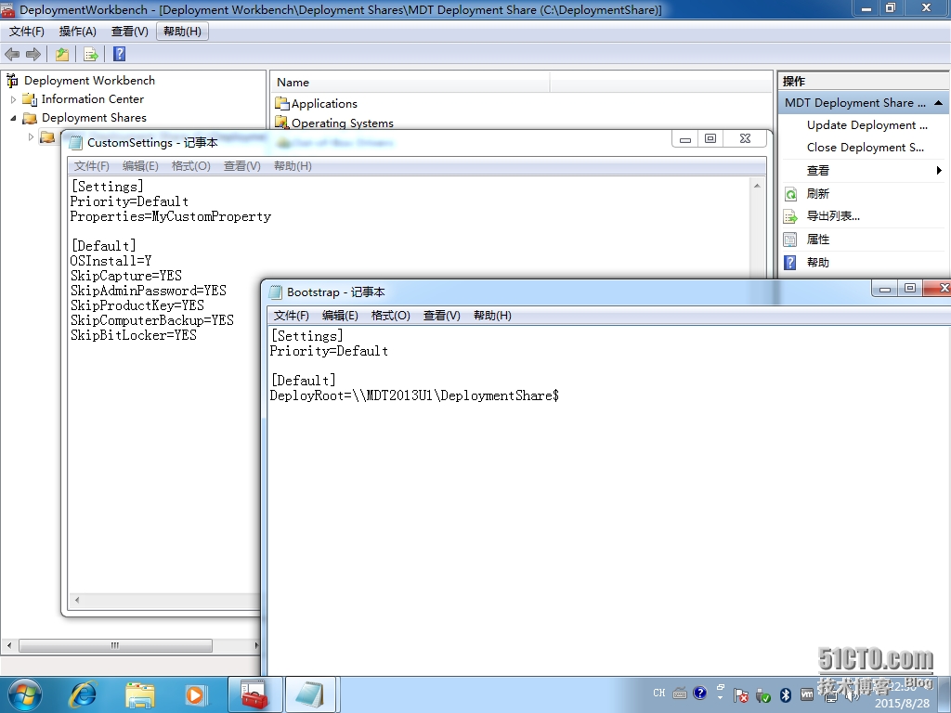The image size is (951, 713).
Task: Open the Windows Start orb
Action: point(25,694)
